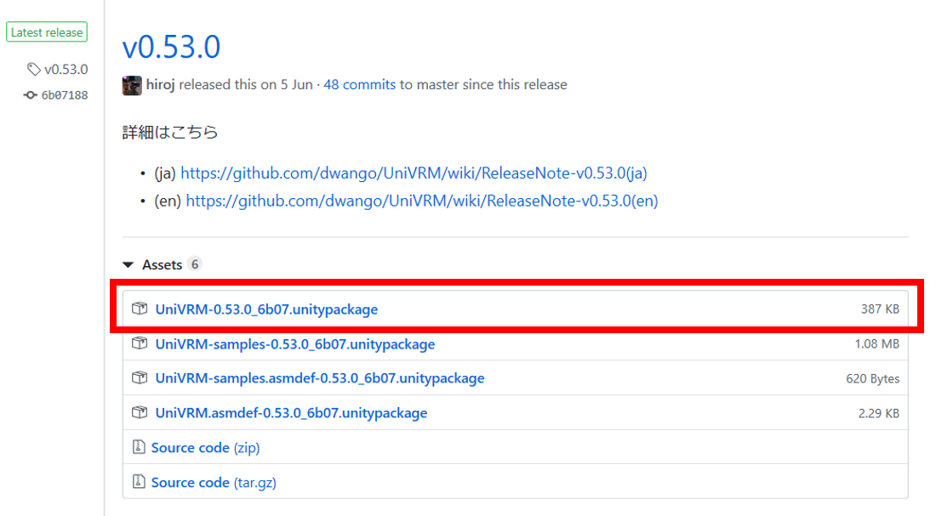Open the v0.53.0 release title
This screenshot has height=516, width=936.
click(x=171, y=47)
